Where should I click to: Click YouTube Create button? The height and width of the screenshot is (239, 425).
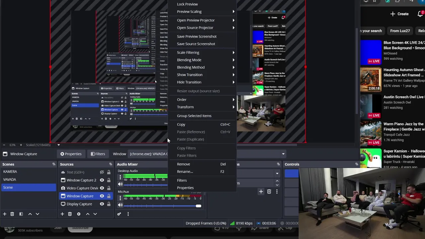(399, 14)
